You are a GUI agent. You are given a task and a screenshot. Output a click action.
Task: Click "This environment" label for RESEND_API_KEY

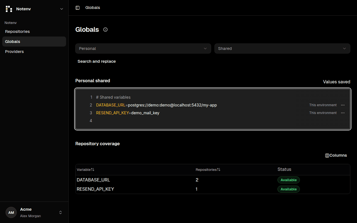click(x=323, y=113)
